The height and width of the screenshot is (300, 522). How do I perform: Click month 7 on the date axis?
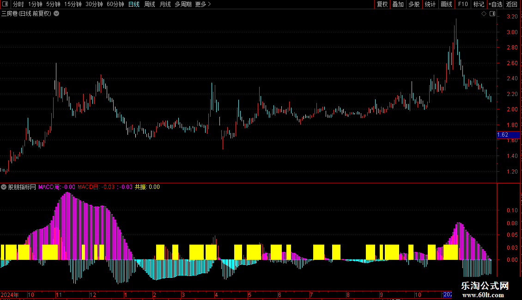(311, 294)
